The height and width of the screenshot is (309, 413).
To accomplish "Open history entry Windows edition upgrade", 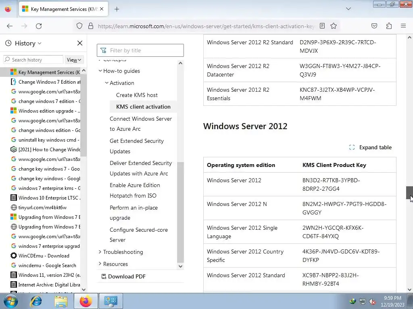I will click(x=45, y=111).
